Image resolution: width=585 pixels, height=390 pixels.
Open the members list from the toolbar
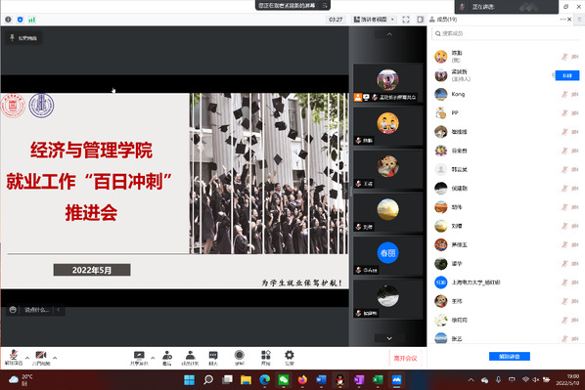[x=190, y=358]
